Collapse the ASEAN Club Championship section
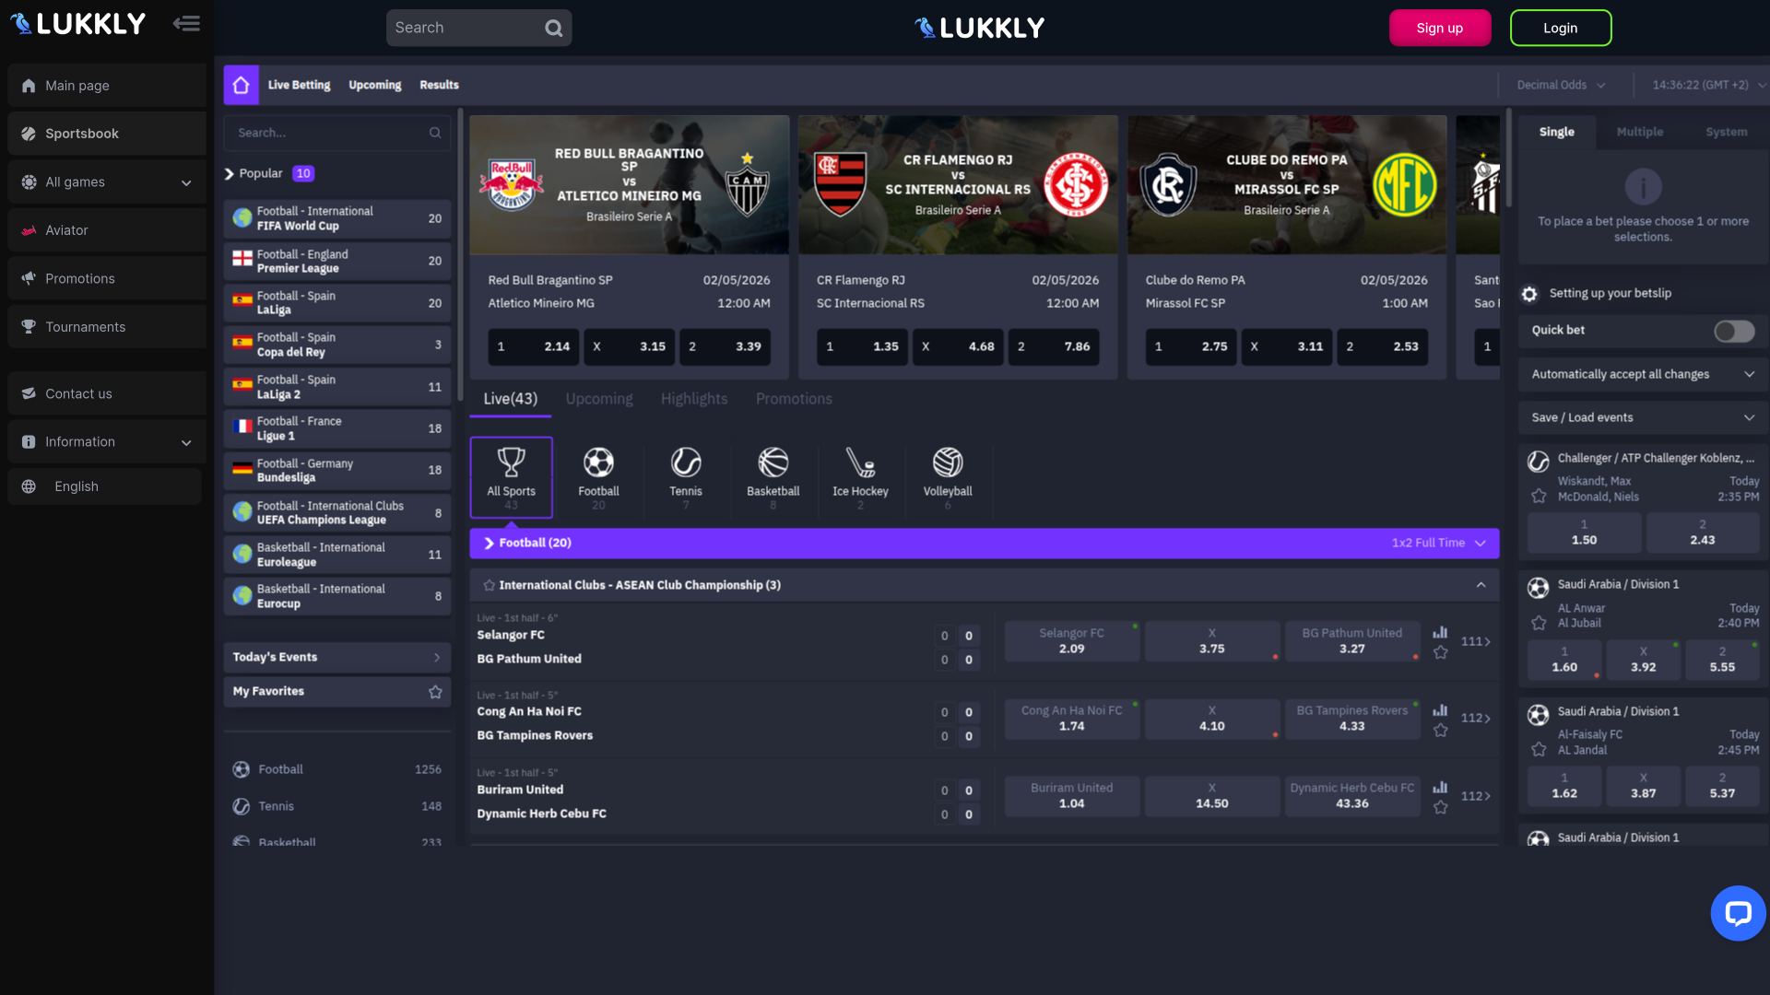Screen dimensions: 1770x995 pos(1481,584)
